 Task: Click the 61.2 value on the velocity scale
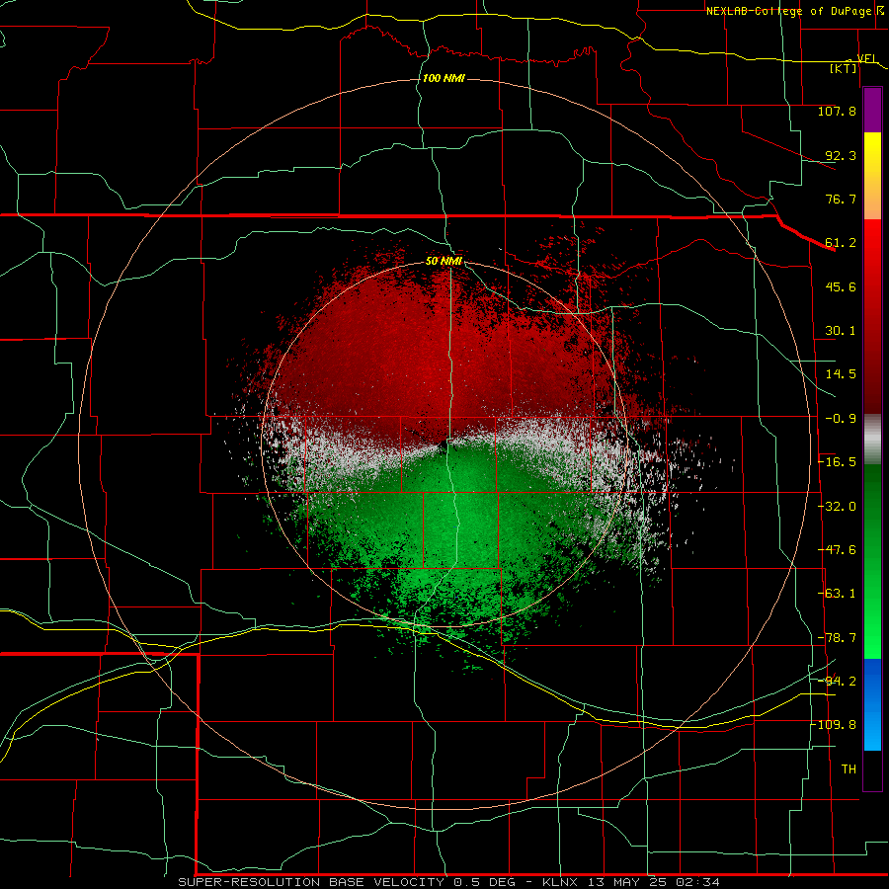click(x=841, y=243)
